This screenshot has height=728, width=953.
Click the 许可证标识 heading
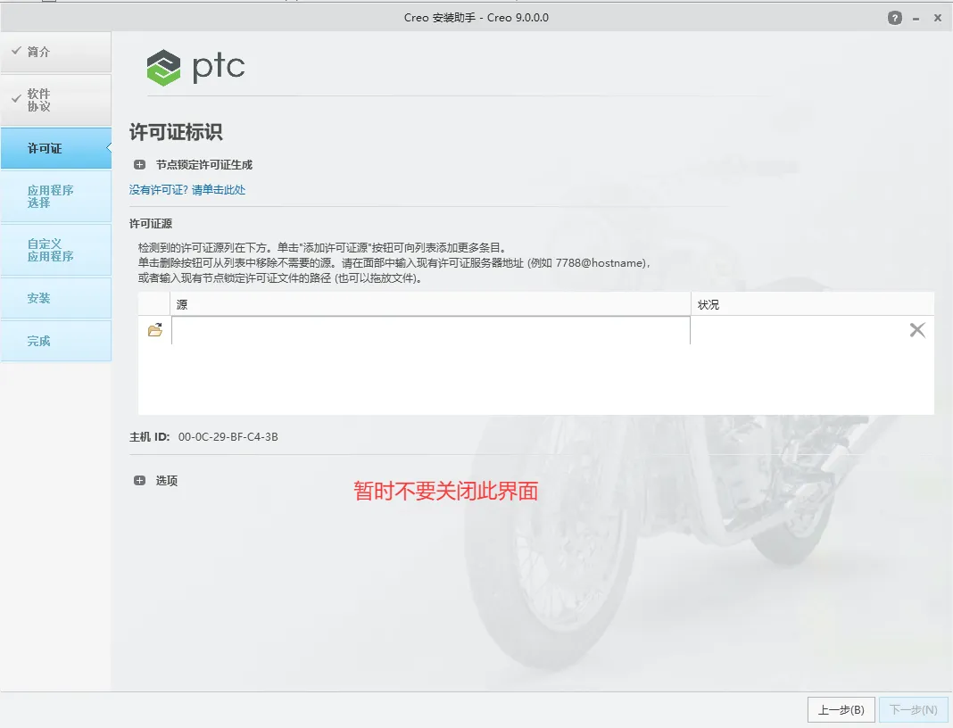[176, 132]
